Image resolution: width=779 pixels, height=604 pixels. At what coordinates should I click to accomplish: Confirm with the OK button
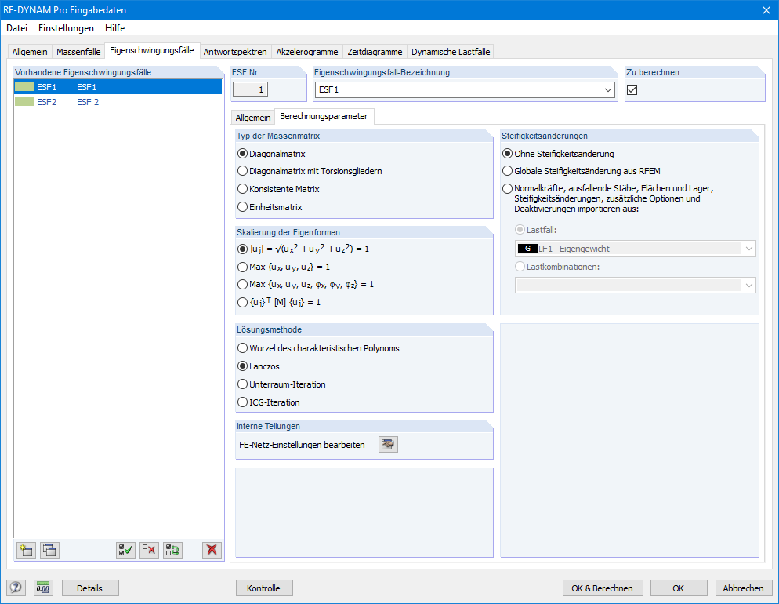coord(679,588)
